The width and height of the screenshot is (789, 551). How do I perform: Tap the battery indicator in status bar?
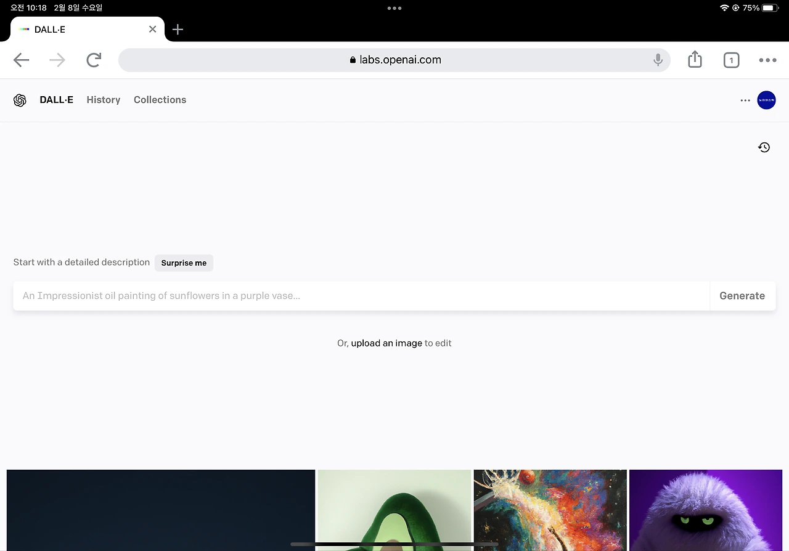point(771,8)
